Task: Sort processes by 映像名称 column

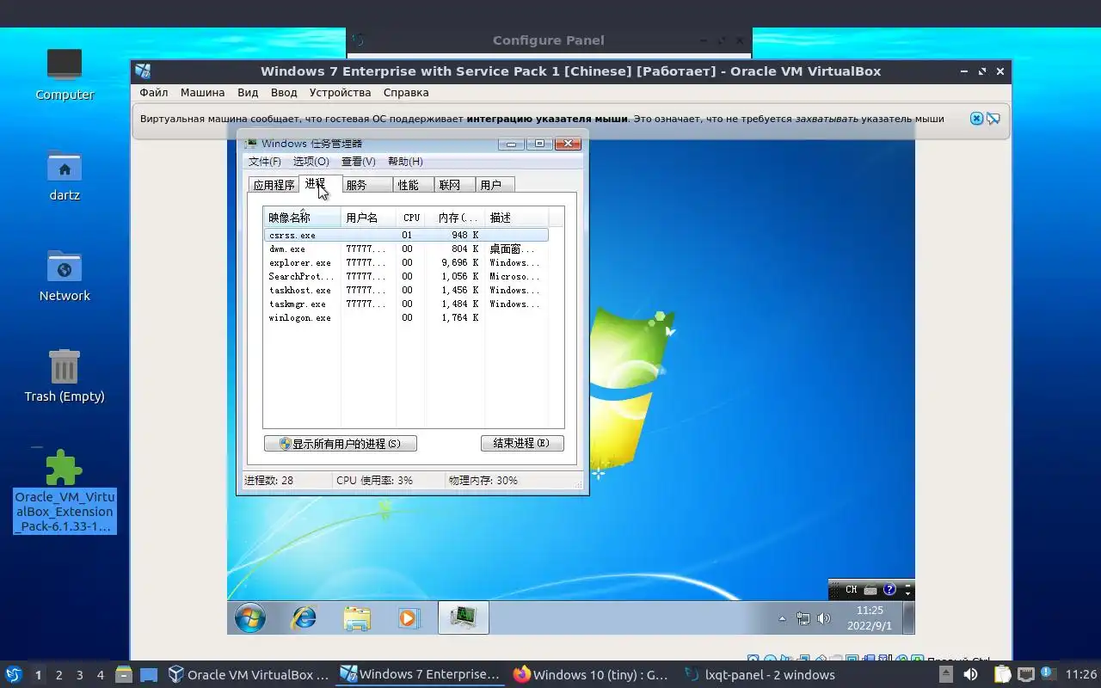Action: (302, 218)
